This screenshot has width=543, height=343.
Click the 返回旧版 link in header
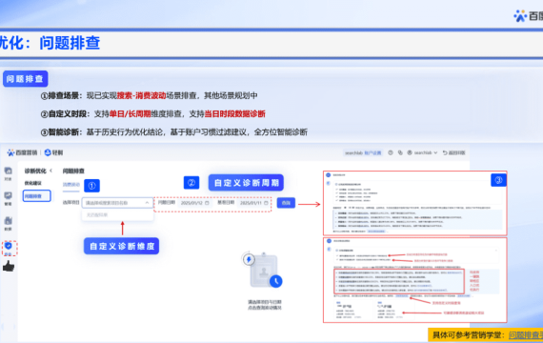click(453, 152)
